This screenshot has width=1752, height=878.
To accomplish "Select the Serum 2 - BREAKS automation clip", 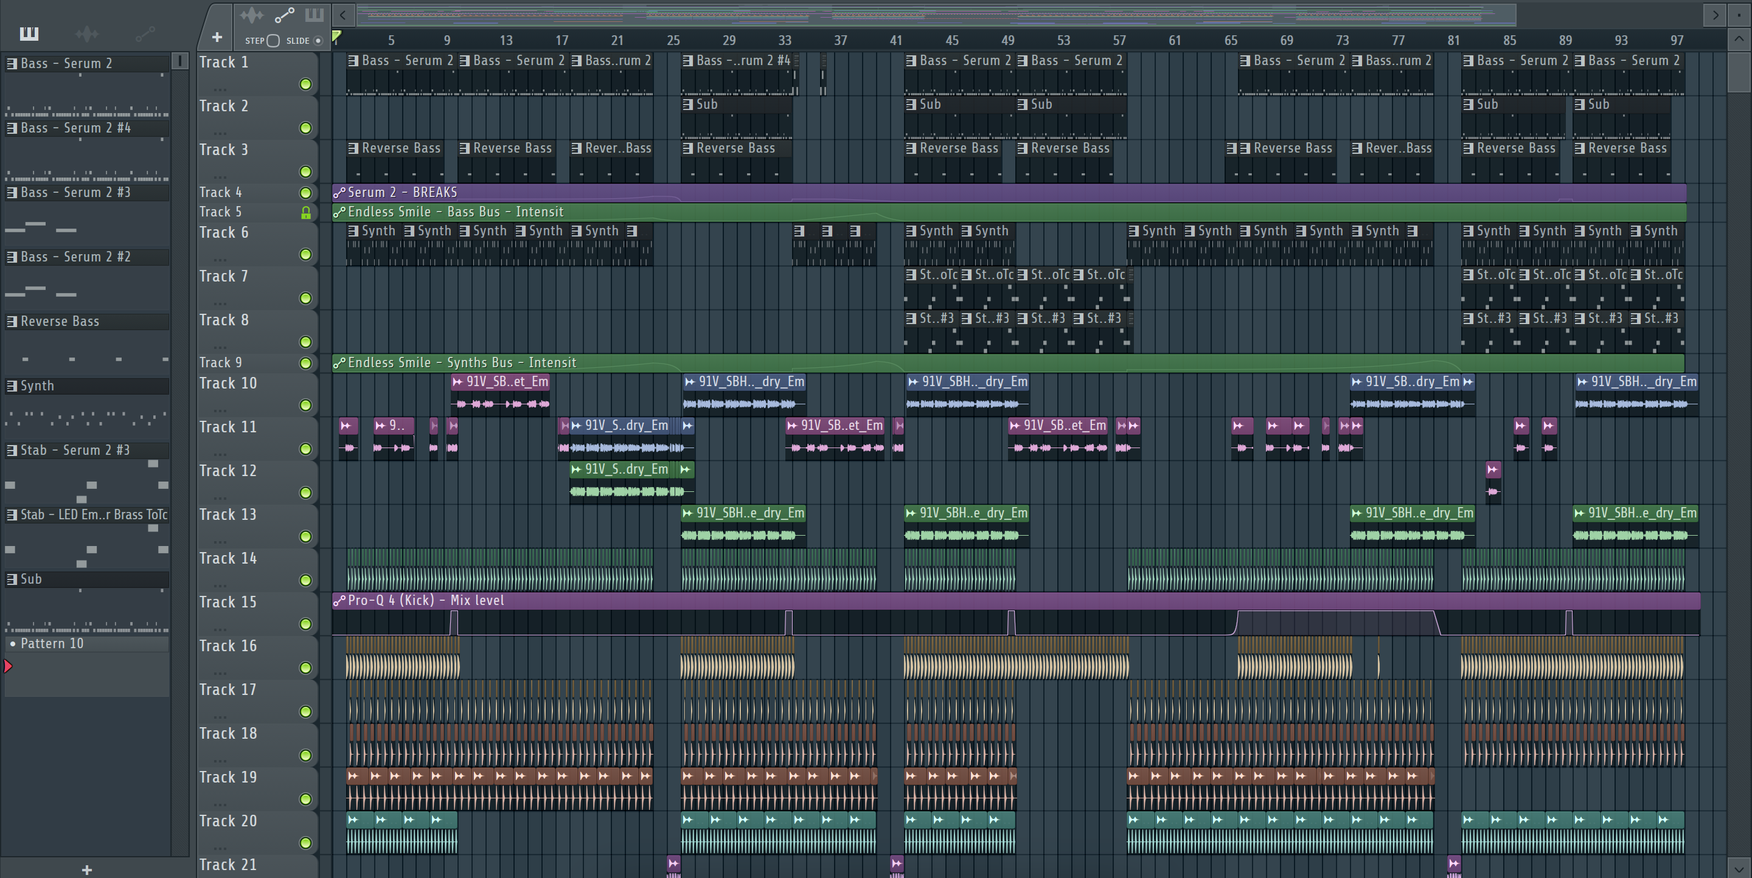I will pyautogui.click(x=1009, y=192).
